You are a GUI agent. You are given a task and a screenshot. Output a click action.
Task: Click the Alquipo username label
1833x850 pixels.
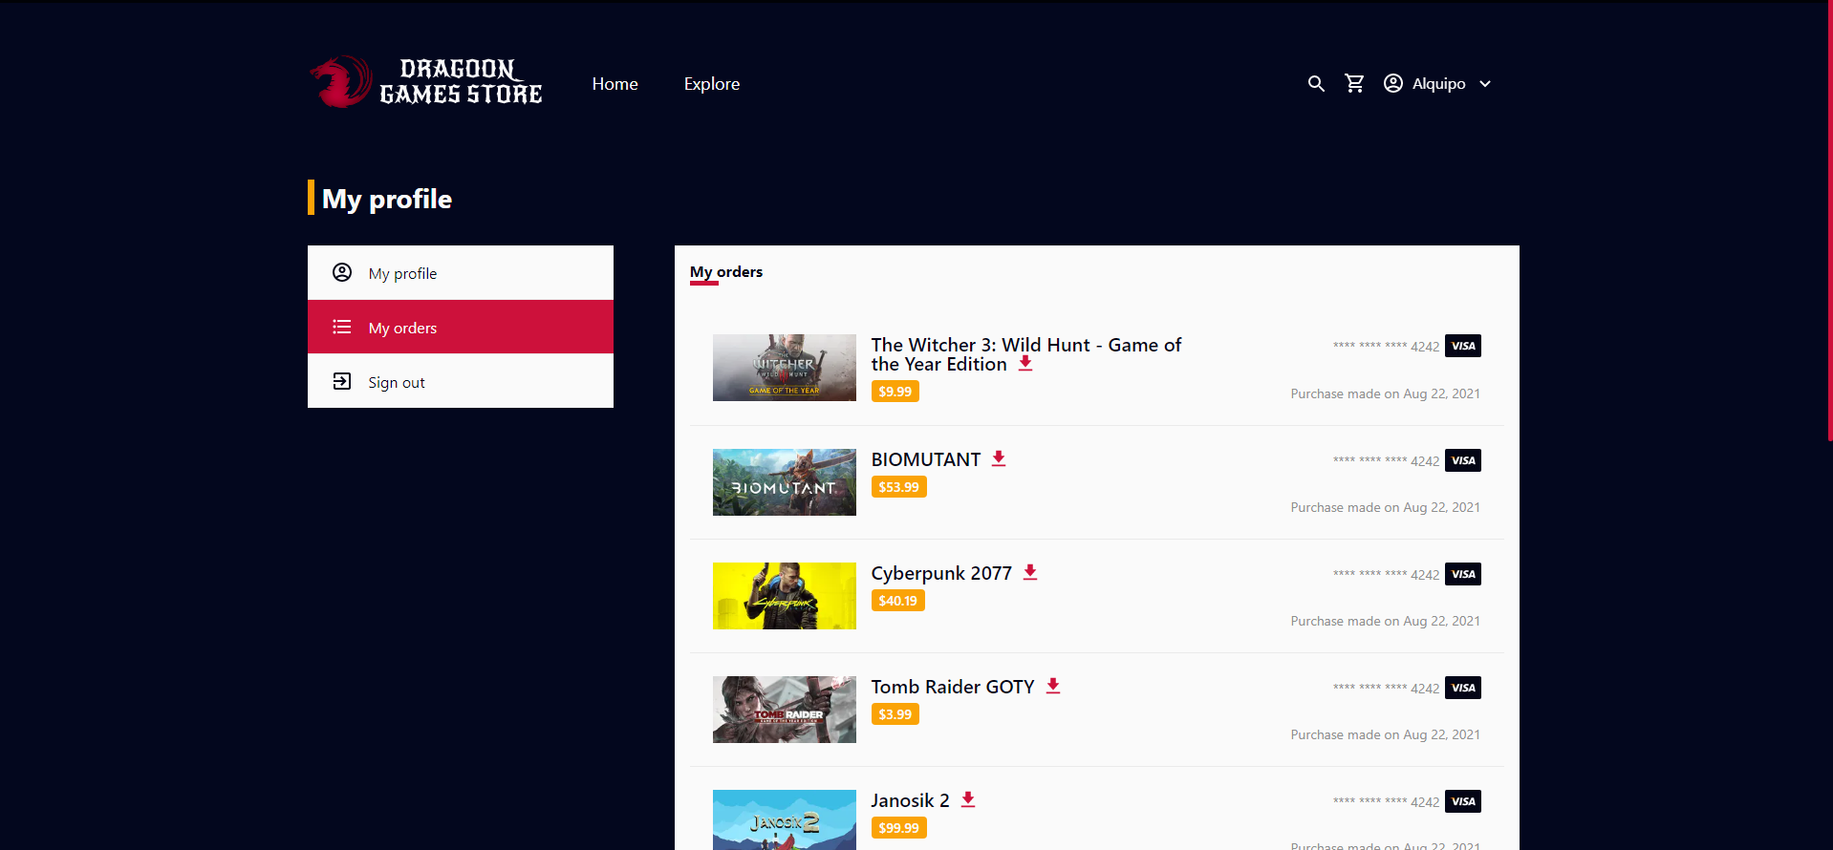1439,84
